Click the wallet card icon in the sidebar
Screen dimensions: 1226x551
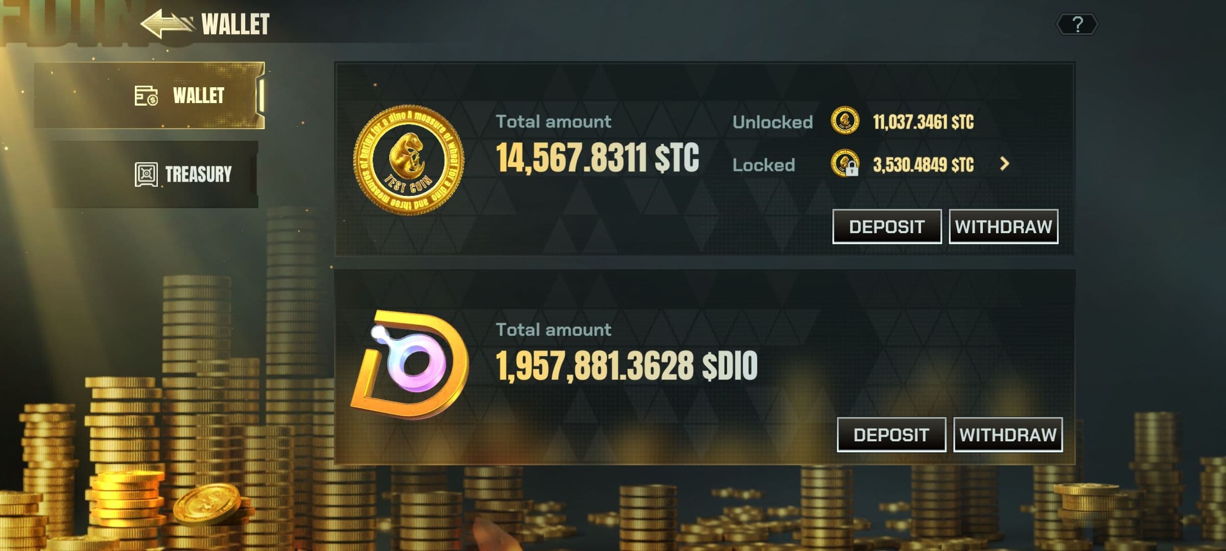coord(146,95)
